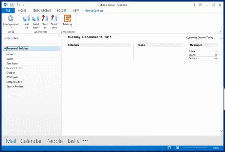Collapse the folder pane with arrow

[59, 36]
